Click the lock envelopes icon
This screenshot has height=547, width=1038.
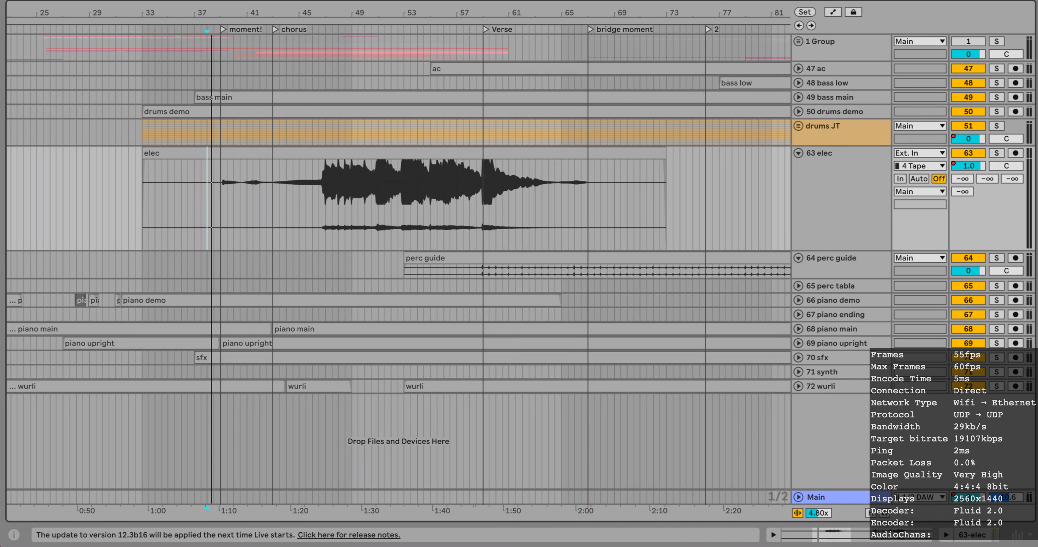point(853,12)
